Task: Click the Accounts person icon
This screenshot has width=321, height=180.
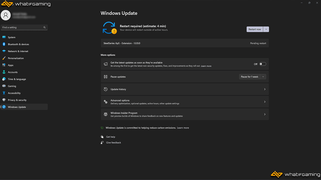Action: 4,72
